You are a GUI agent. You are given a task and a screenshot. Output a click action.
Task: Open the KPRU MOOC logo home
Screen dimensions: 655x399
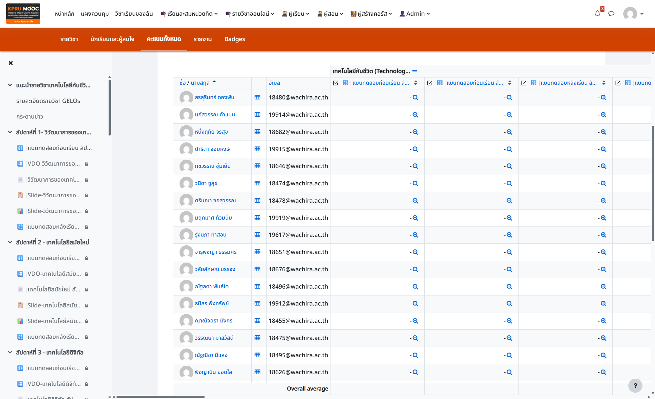pyautogui.click(x=23, y=13)
